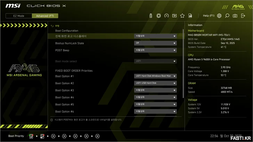Click the BIOS version value E7E61AMSI.1A45
The height and width of the screenshot is (142, 253).
click(230, 39)
